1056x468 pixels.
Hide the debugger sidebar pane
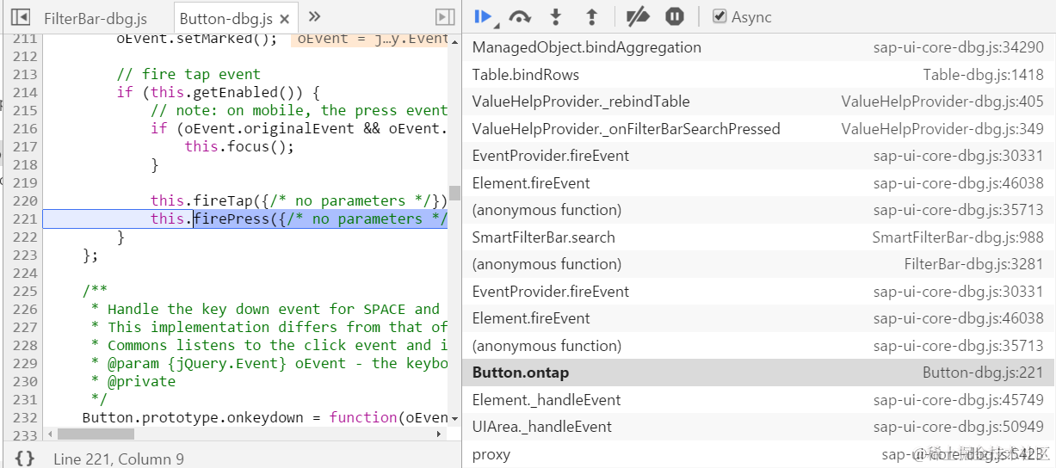tap(444, 17)
